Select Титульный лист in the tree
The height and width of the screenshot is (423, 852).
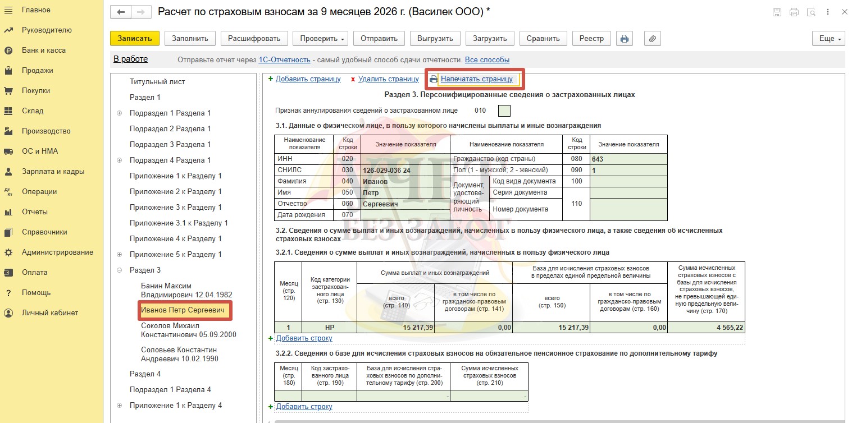(x=157, y=81)
